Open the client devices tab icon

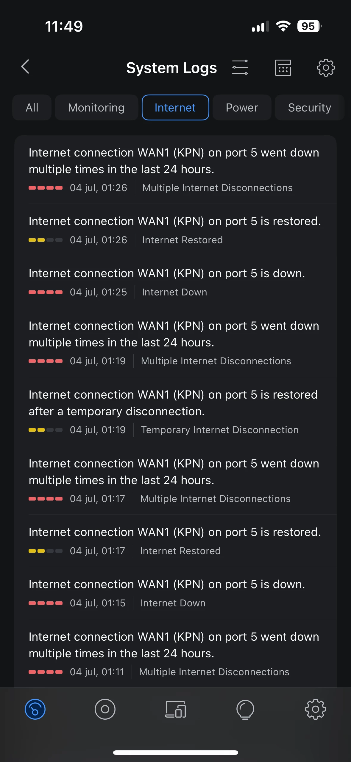pyautogui.click(x=175, y=709)
